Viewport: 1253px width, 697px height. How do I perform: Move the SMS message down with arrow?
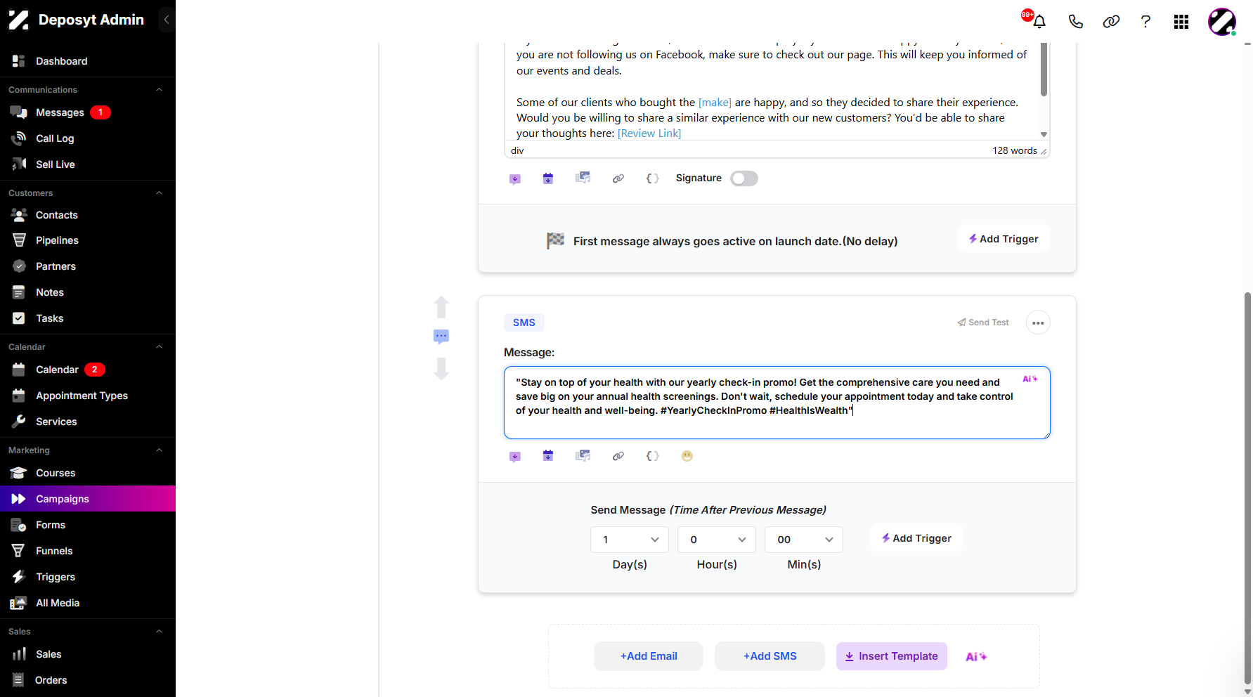tap(441, 368)
